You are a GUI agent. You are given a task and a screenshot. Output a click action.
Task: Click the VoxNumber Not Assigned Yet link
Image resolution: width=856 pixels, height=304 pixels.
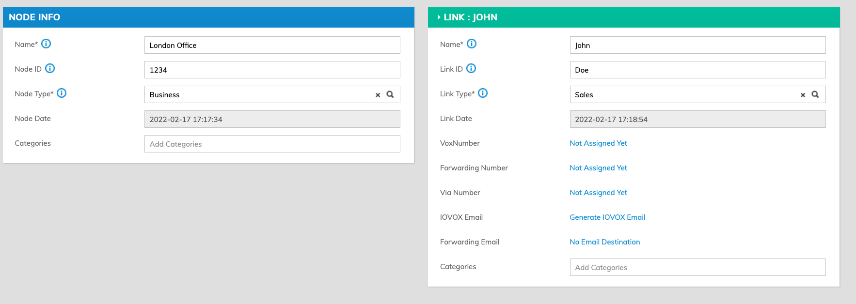click(598, 143)
